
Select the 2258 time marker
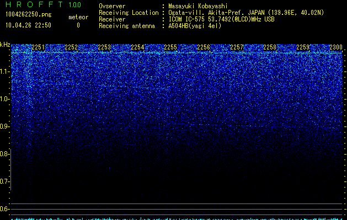(x=270, y=47)
